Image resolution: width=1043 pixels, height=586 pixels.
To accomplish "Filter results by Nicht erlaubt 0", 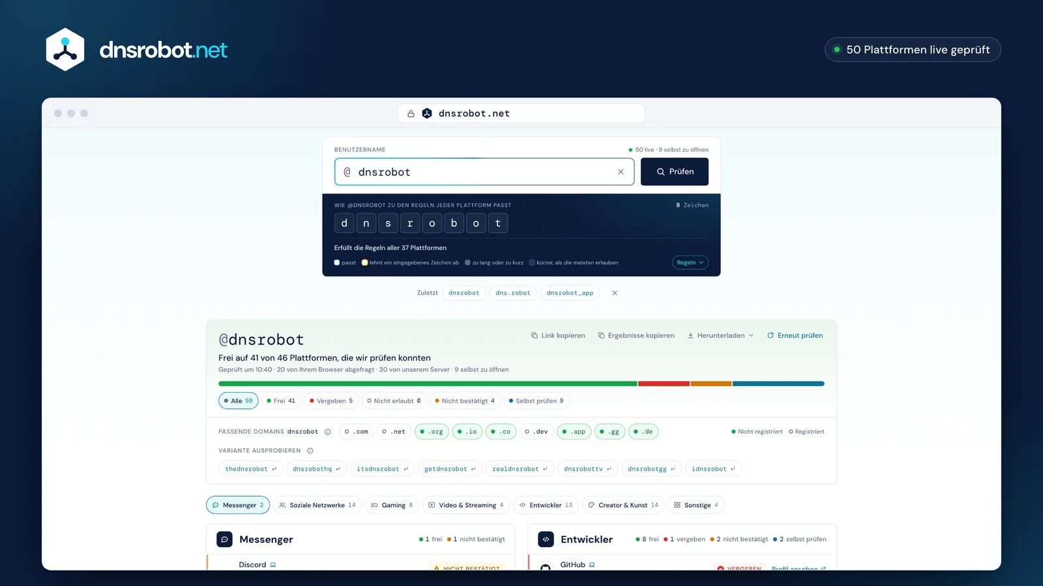I will pos(394,401).
